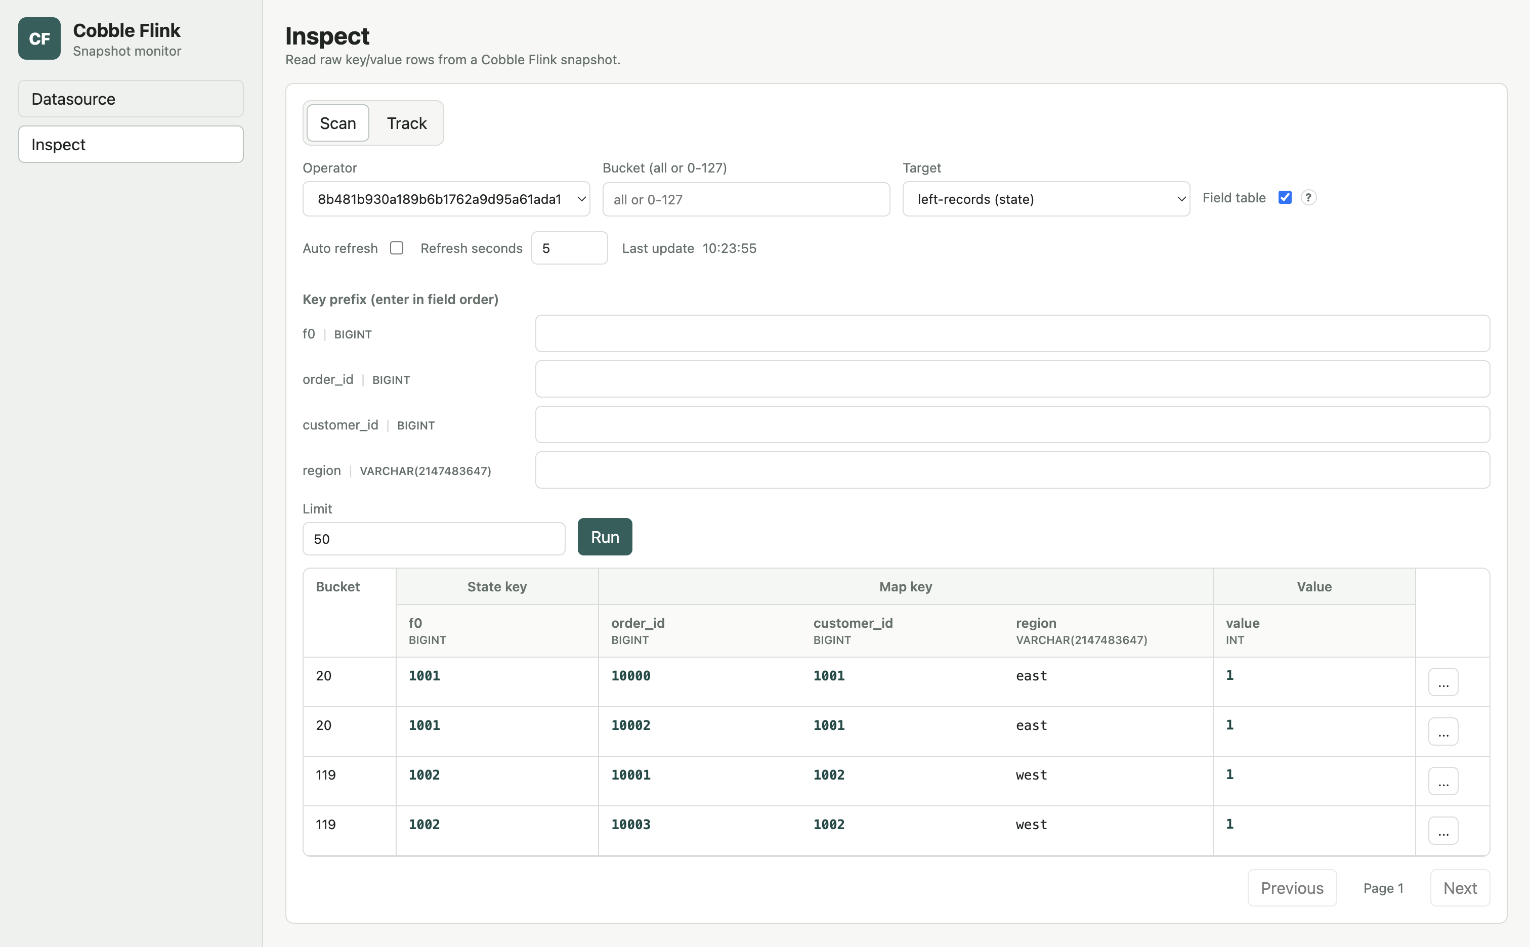Click the customer_id key prefix field
The height and width of the screenshot is (947, 1530).
point(1012,424)
